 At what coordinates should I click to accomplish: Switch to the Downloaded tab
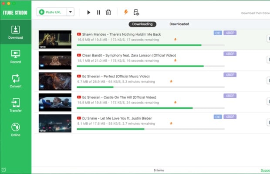point(179,24)
